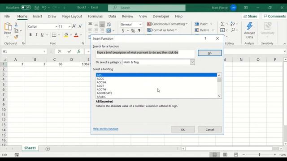
Task: Click the add new sheet plus icon
Action: coord(48,149)
